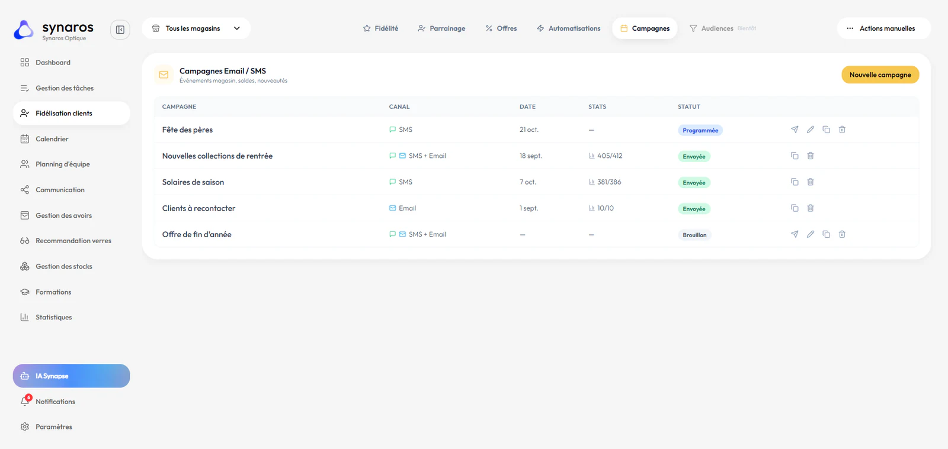This screenshot has width=948, height=449.
Task: Open the Tous les magasins store selector
Action: 196,28
